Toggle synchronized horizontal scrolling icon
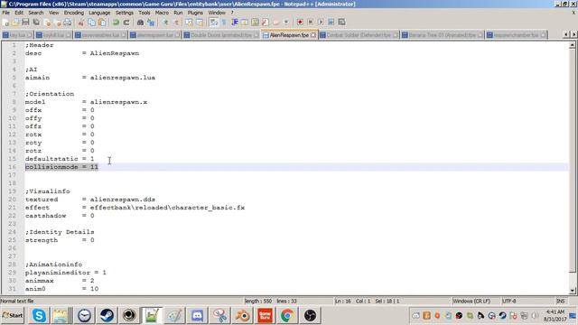This screenshot has width=578, height=325. (200, 23)
